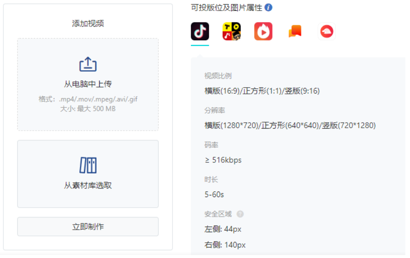The height and width of the screenshot is (258, 410).
Task: Click the upload arrow icon
Action: (x=88, y=64)
